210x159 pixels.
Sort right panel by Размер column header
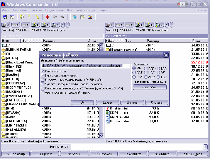pos(168,41)
